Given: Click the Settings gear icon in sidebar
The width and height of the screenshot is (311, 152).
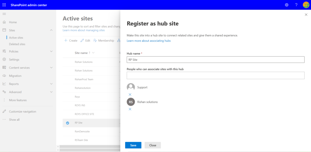Looking at the screenshot, I should (4, 60).
